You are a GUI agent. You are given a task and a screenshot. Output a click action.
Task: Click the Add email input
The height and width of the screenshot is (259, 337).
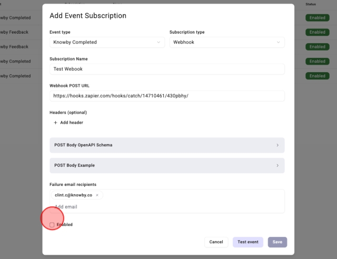coord(167,207)
